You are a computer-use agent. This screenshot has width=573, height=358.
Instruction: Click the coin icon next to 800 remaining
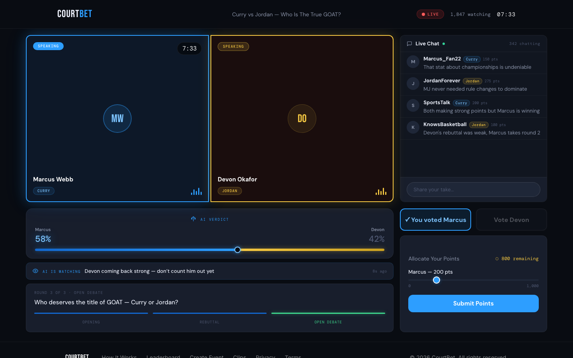(497, 259)
